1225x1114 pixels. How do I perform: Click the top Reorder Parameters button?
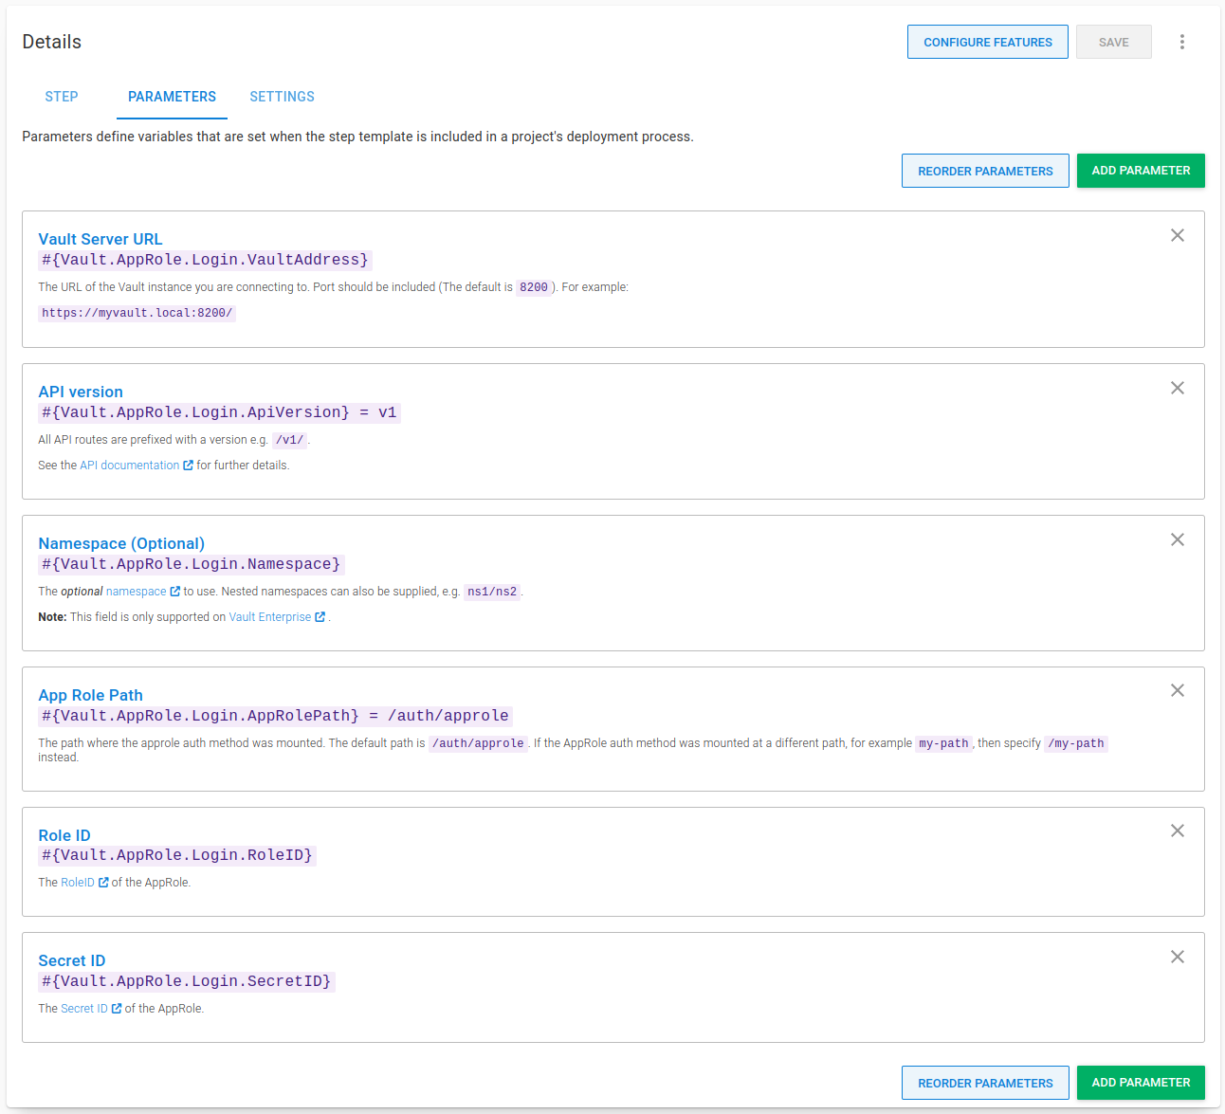tap(984, 171)
